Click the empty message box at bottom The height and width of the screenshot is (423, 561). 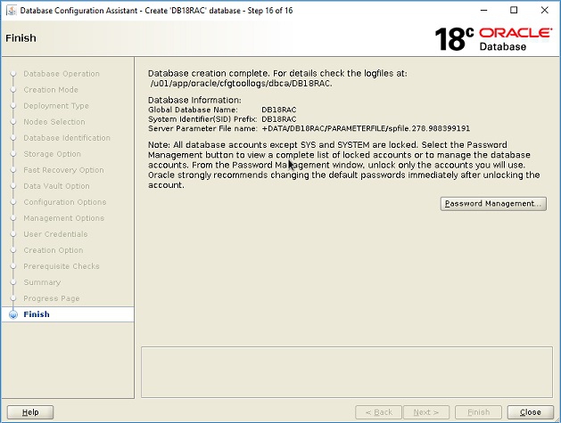point(347,372)
